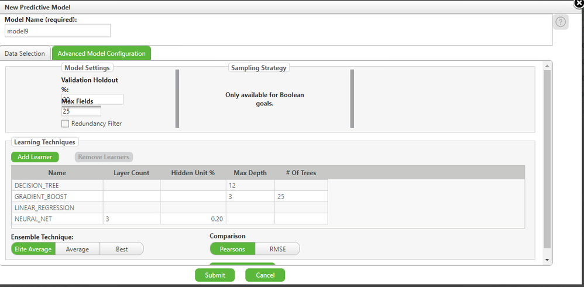Image resolution: width=584 pixels, height=287 pixels.
Task: Open the help question mark icon
Action: click(562, 22)
